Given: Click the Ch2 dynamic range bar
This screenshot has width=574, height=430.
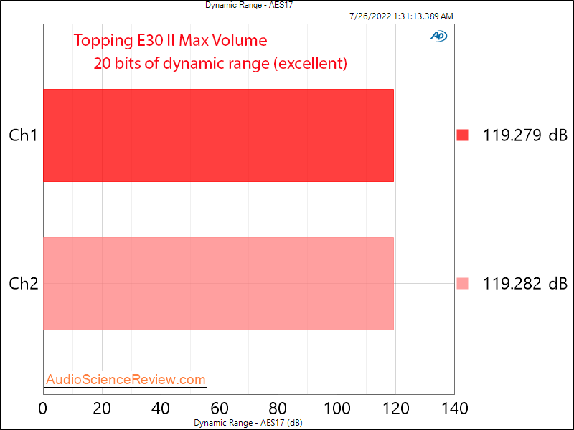Looking at the screenshot, I should tap(219, 284).
